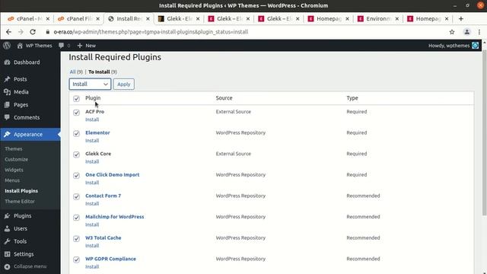The image size is (487, 274).
Task: Uncheck the W3 Total Cache checkbox
Action: 76,238
